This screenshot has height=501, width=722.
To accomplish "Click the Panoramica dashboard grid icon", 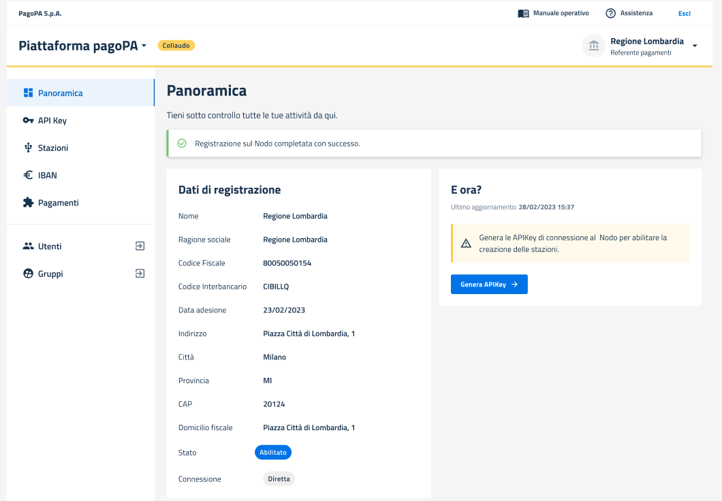I will pos(28,93).
